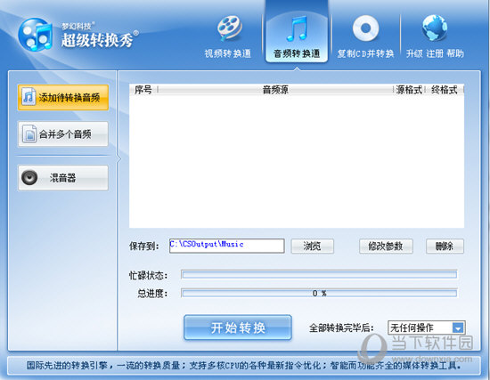Click the 合并多个音频 button label
This screenshot has width=490, height=380.
pyautogui.click(x=65, y=134)
